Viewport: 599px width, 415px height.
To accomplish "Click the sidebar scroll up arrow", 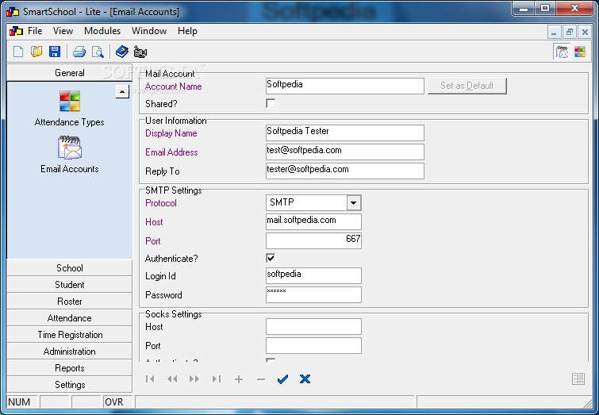I will pyautogui.click(x=122, y=92).
